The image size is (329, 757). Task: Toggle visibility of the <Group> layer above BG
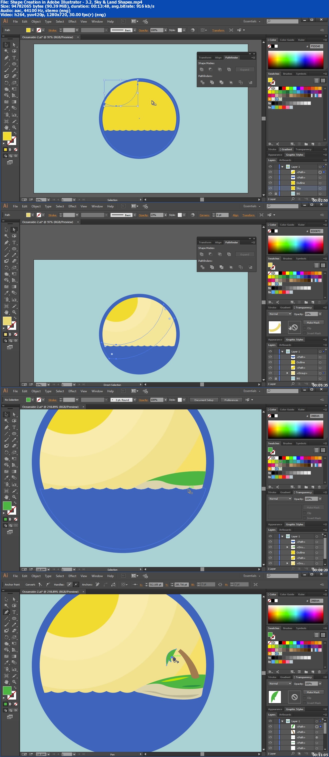pyautogui.click(x=270, y=373)
